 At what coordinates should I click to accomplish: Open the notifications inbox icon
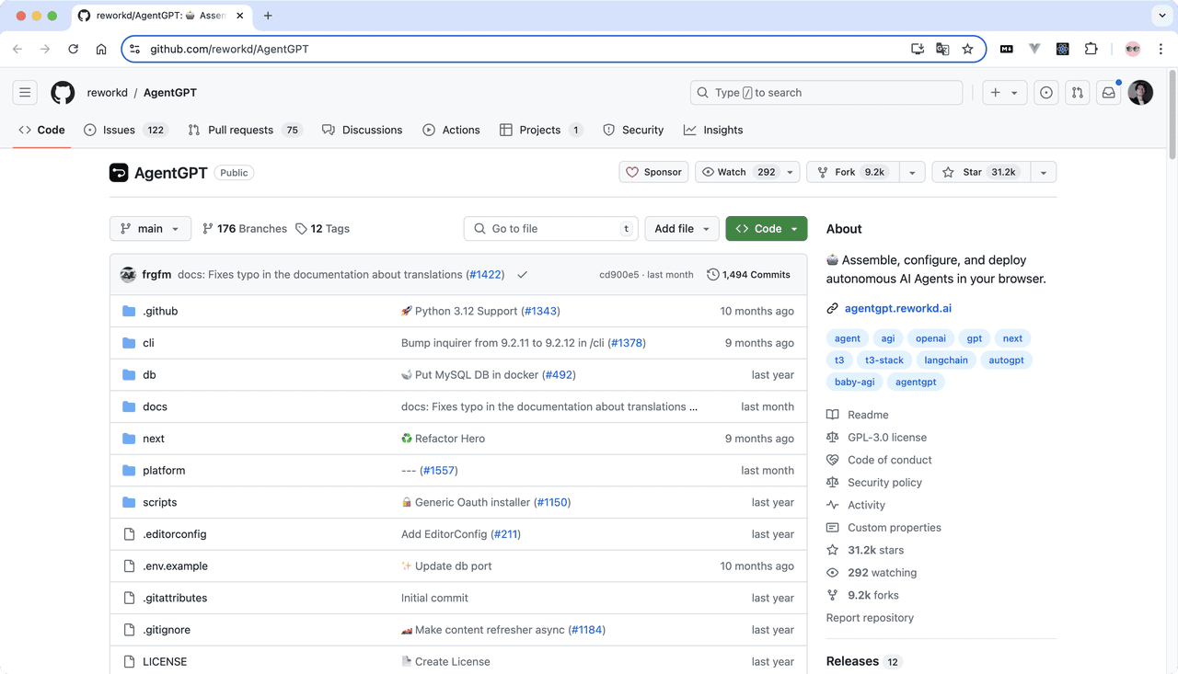tap(1108, 92)
